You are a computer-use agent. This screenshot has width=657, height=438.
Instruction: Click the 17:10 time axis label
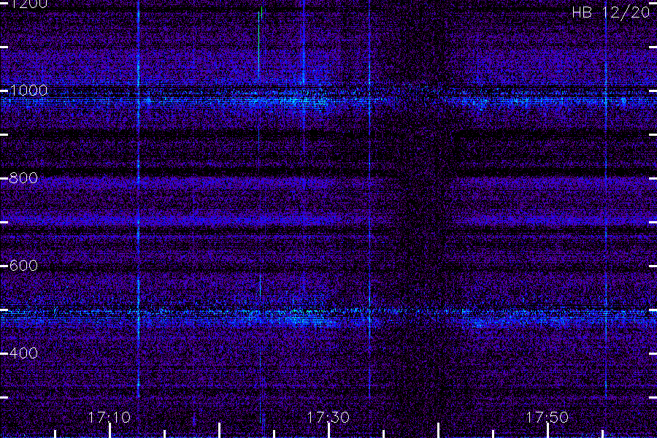click(x=109, y=418)
